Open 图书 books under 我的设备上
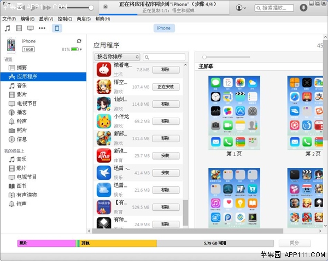The width and height of the screenshot is (328, 261). 21,186
